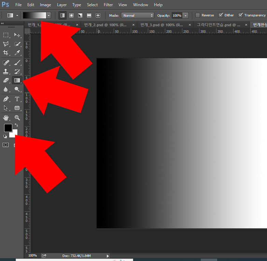The width and height of the screenshot is (267, 261).
Task: Open the Help menu
Action: (x=158, y=5)
